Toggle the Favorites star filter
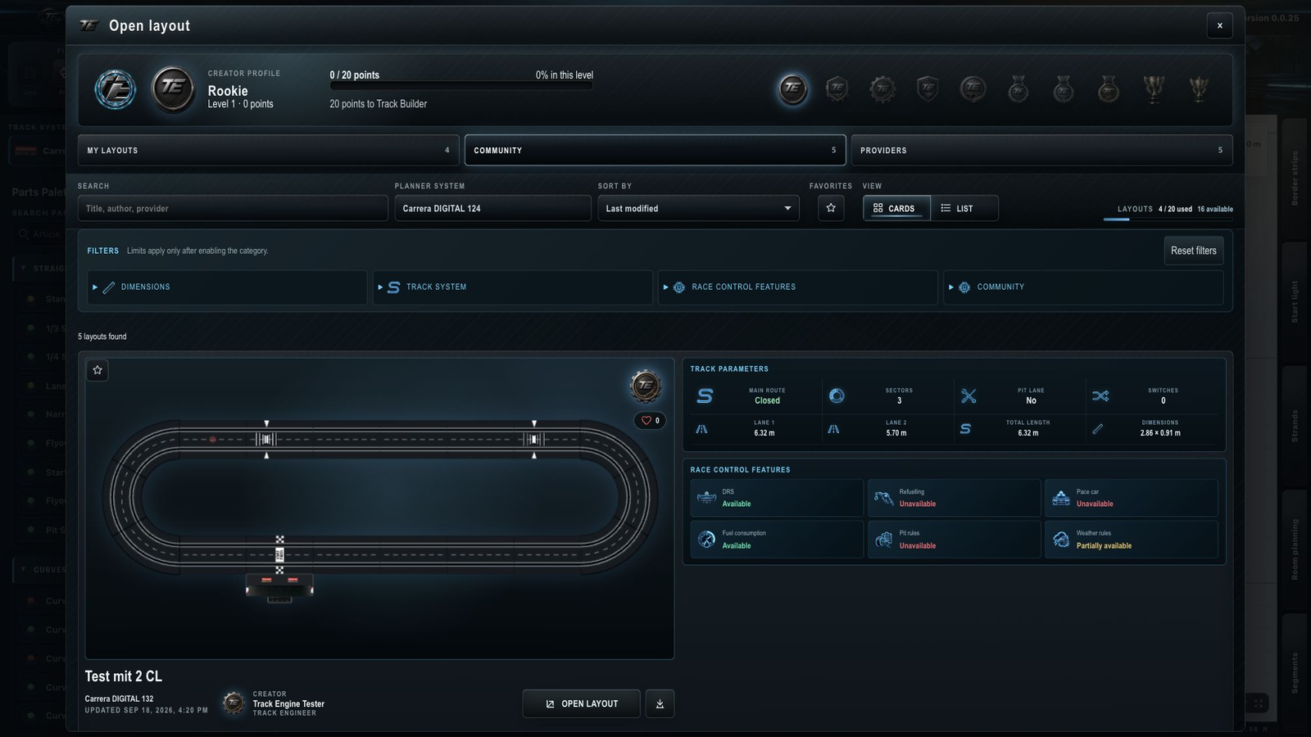Image resolution: width=1311 pixels, height=737 pixels. pos(831,208)
